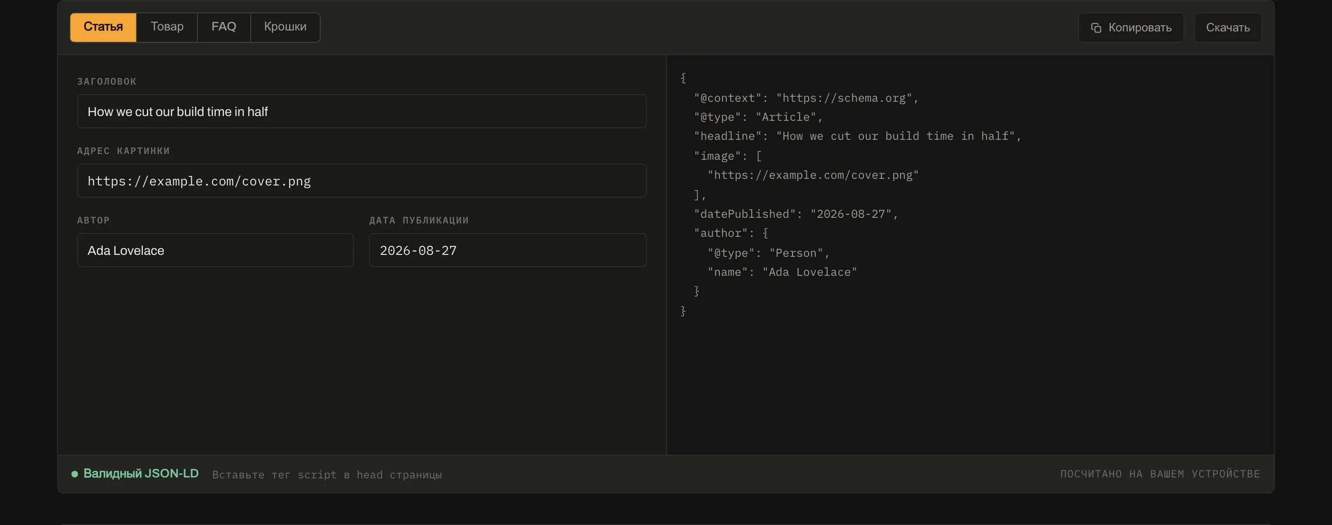The image size is (1332, 525).
Task: Click the cover.png URL in JSON output
Action: tap(813, 175)
